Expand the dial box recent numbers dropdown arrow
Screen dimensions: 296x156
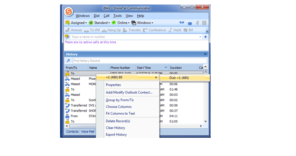(x=200, y=37)
